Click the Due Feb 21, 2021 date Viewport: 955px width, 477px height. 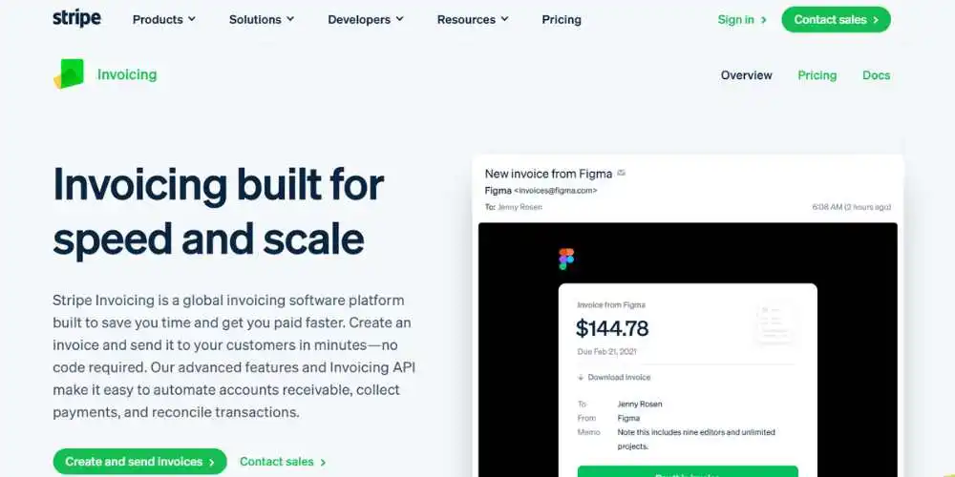tap(606, 352)
